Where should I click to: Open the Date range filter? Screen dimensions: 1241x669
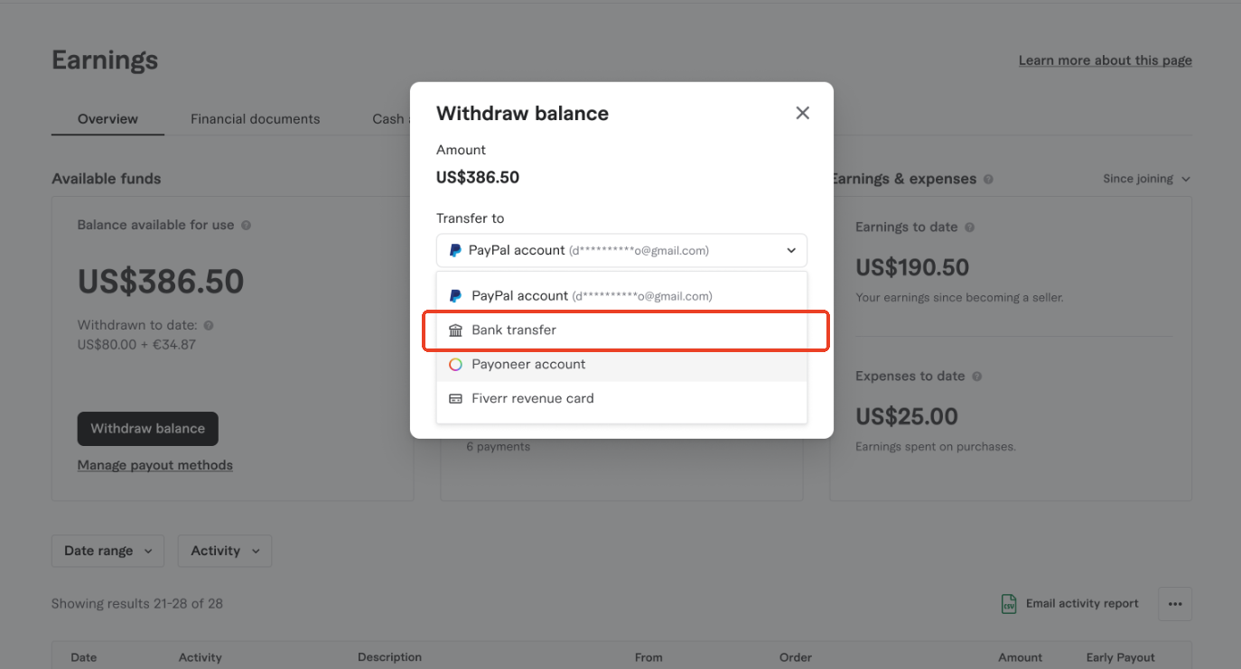coord(107,551)
